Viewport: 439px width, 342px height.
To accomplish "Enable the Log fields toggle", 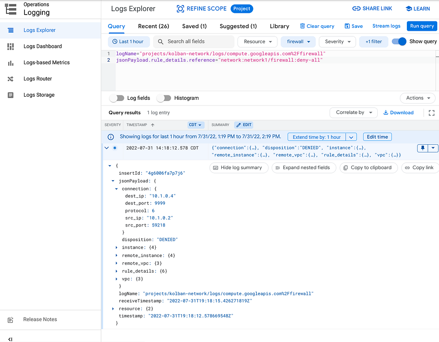I will (x=117, y=98).
